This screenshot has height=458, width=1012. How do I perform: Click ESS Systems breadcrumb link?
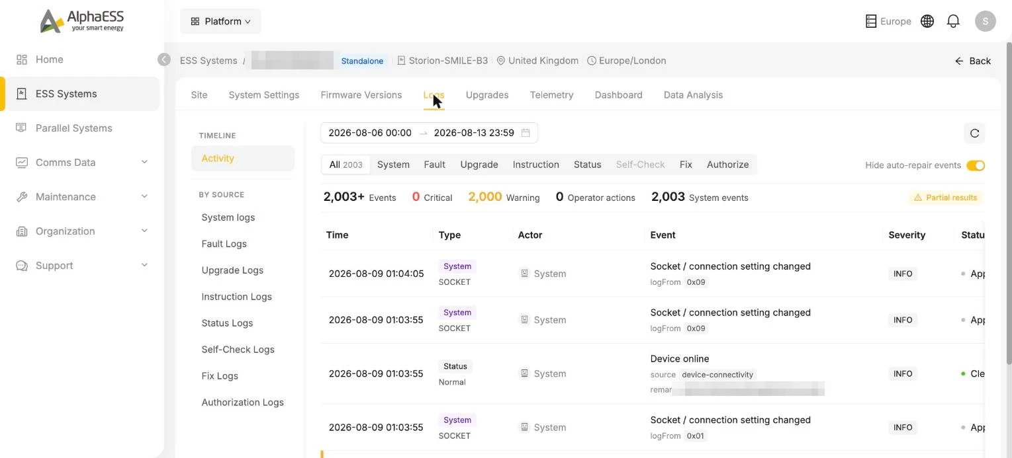point(208,61)
